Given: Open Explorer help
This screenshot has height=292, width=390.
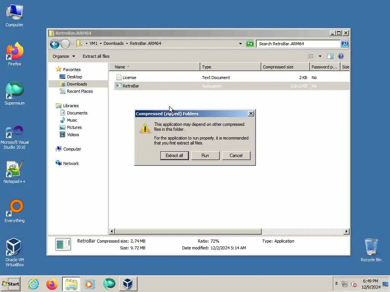Looking at the screenshot, I should [x=341, y=56].
